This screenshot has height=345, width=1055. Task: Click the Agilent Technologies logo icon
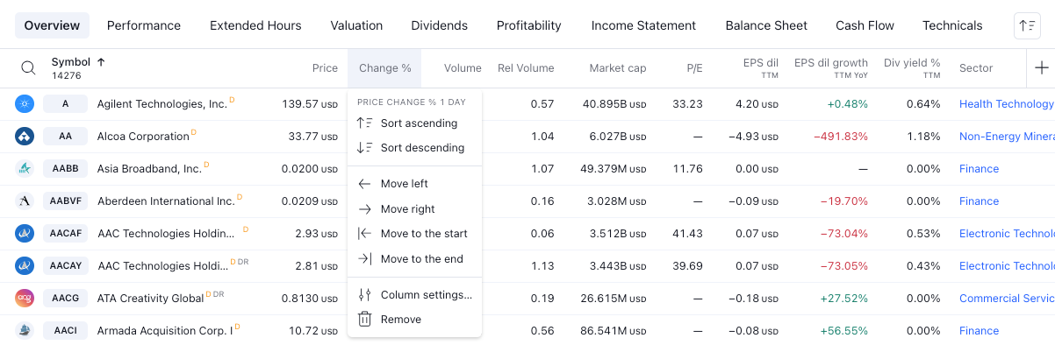25,104
